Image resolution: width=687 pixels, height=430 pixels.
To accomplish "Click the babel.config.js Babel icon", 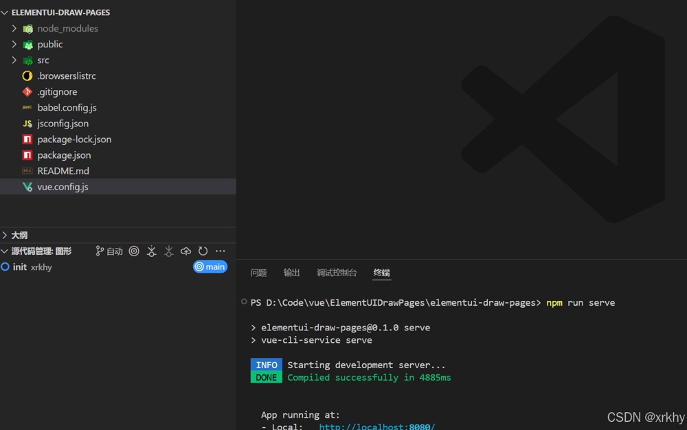I will pyautogui.click(x=27, y=107).
